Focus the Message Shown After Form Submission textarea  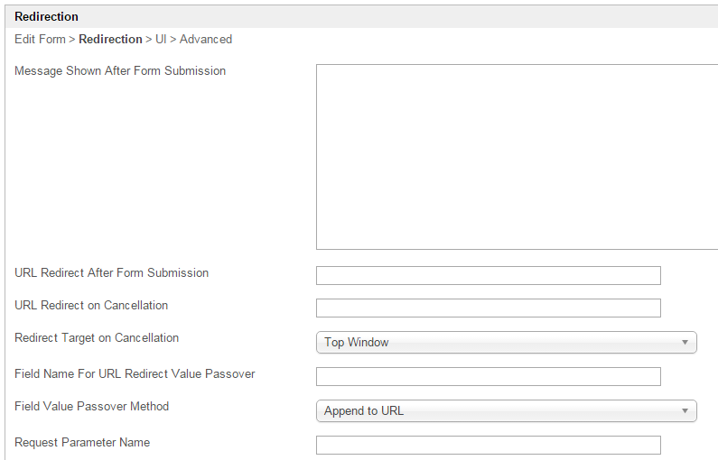tap(517, 156)
